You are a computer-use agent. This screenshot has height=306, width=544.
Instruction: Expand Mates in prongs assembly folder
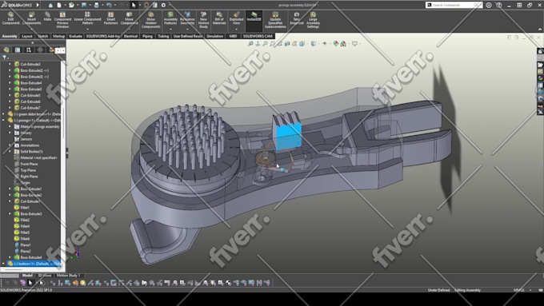coord(10,126)
